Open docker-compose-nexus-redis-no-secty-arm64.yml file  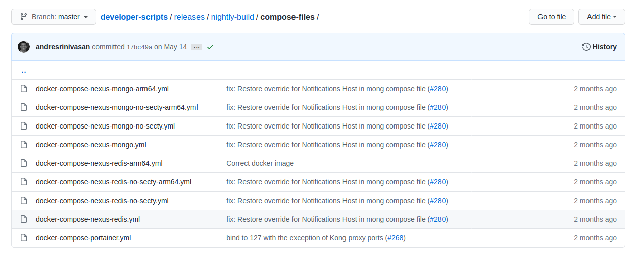114,182
